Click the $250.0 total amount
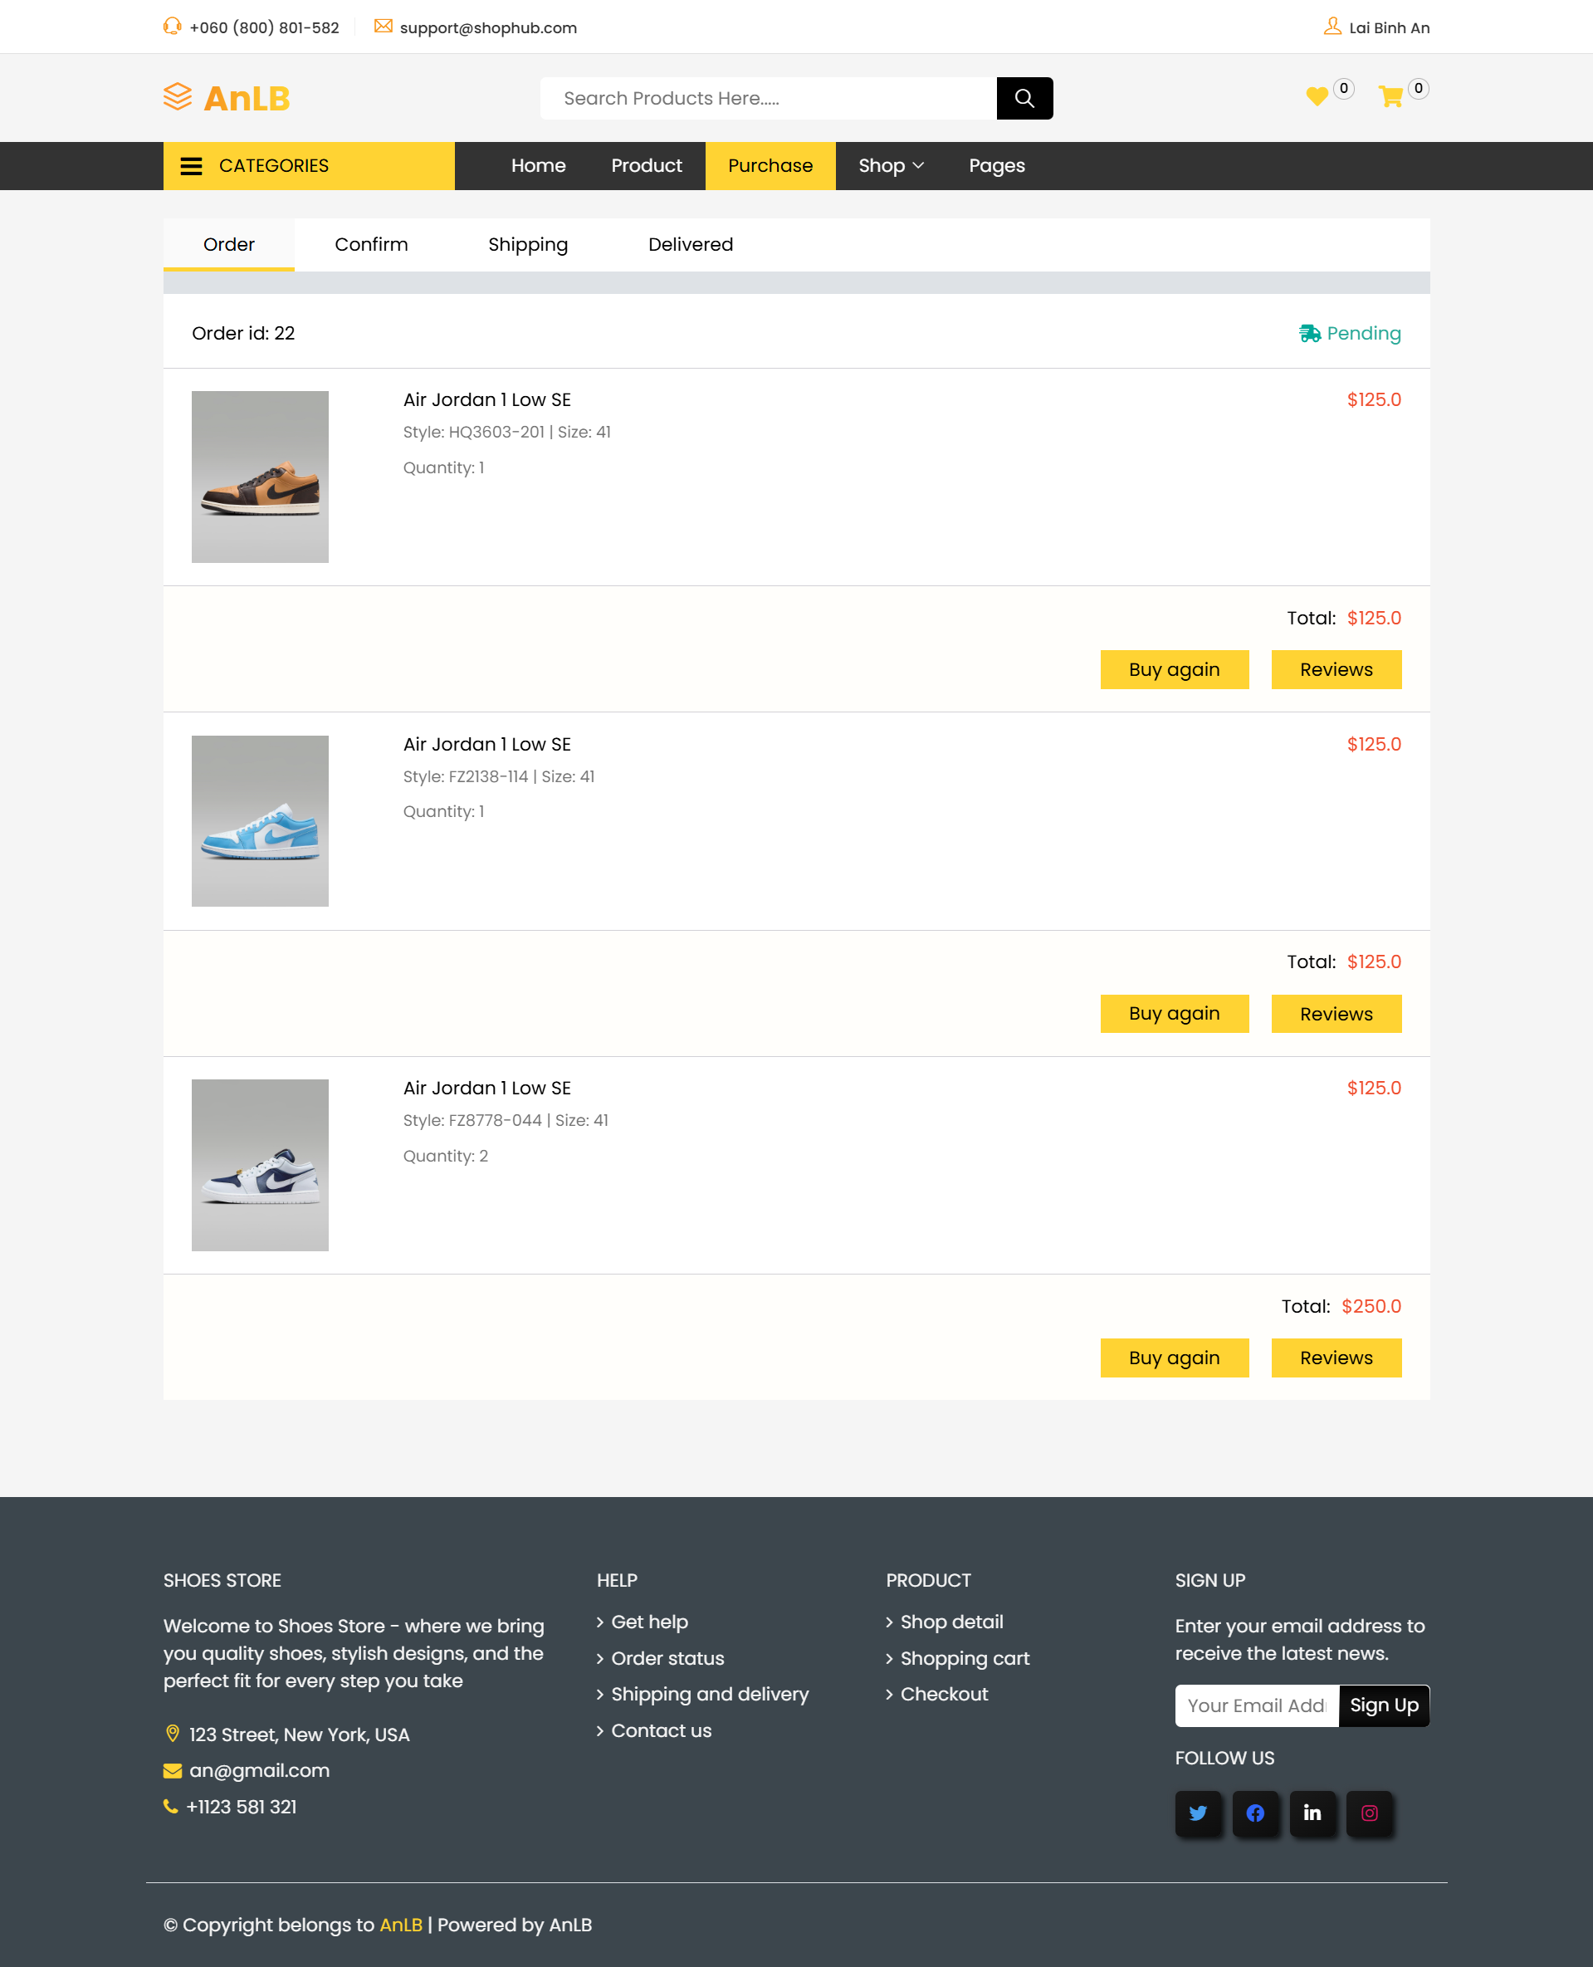This screenshot has width=1593, height=1967. pos(1371,1306)
